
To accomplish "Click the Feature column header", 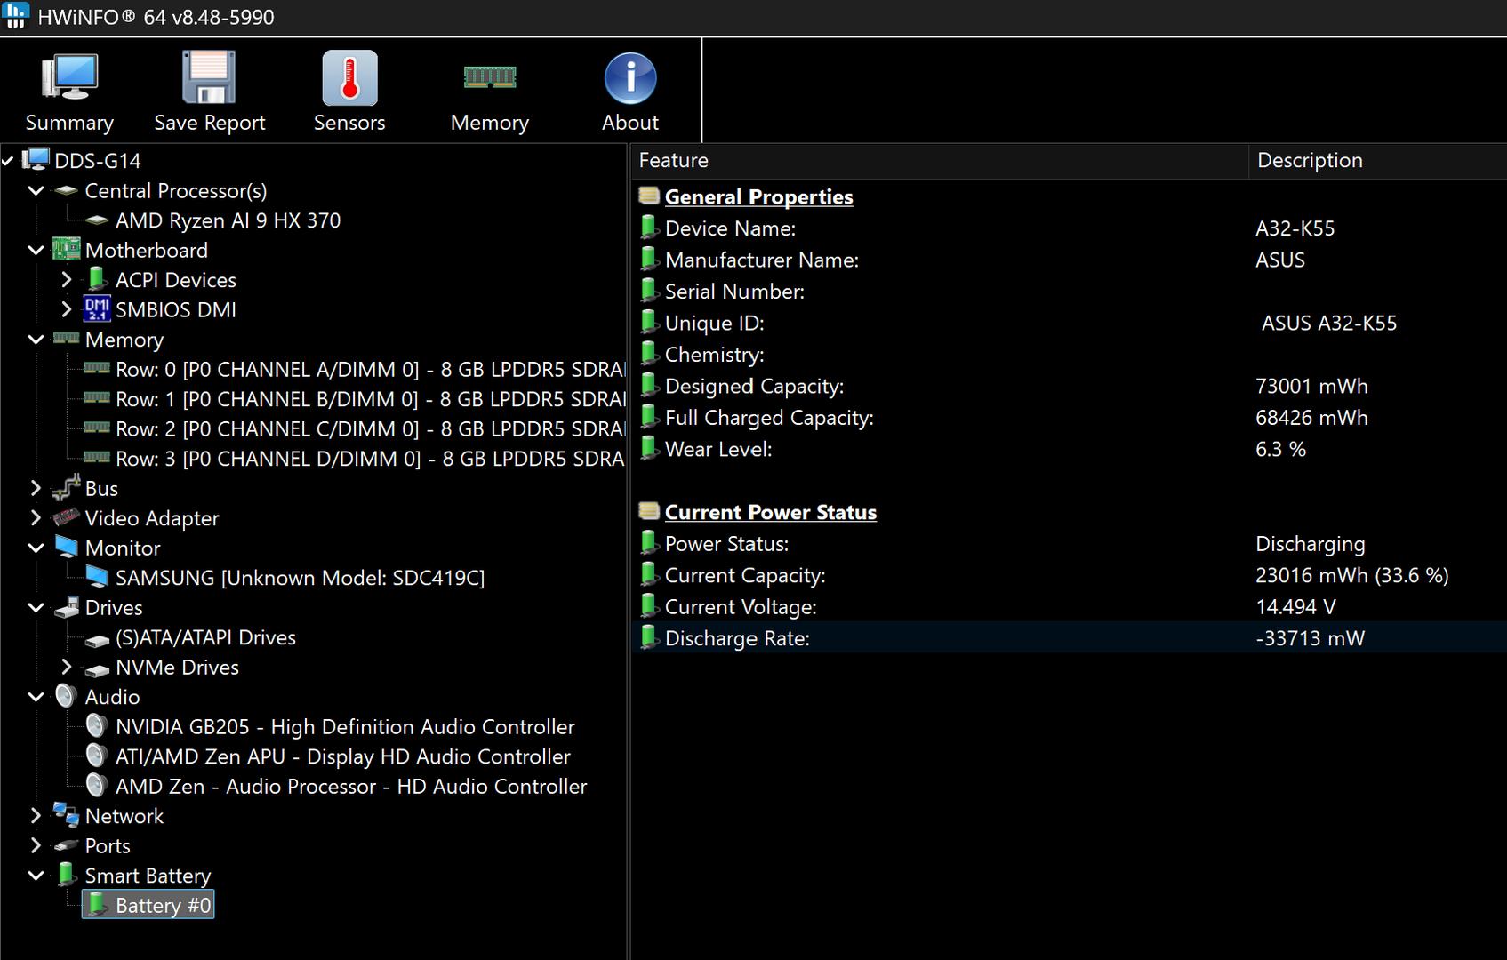I will [940, 161].
